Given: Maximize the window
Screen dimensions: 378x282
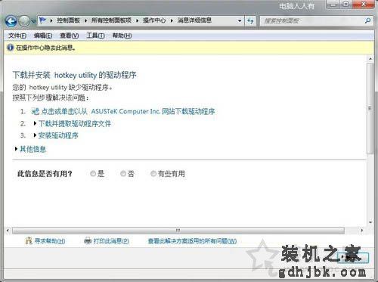Looking at the screenshot, I should click(x=346, y=5).
